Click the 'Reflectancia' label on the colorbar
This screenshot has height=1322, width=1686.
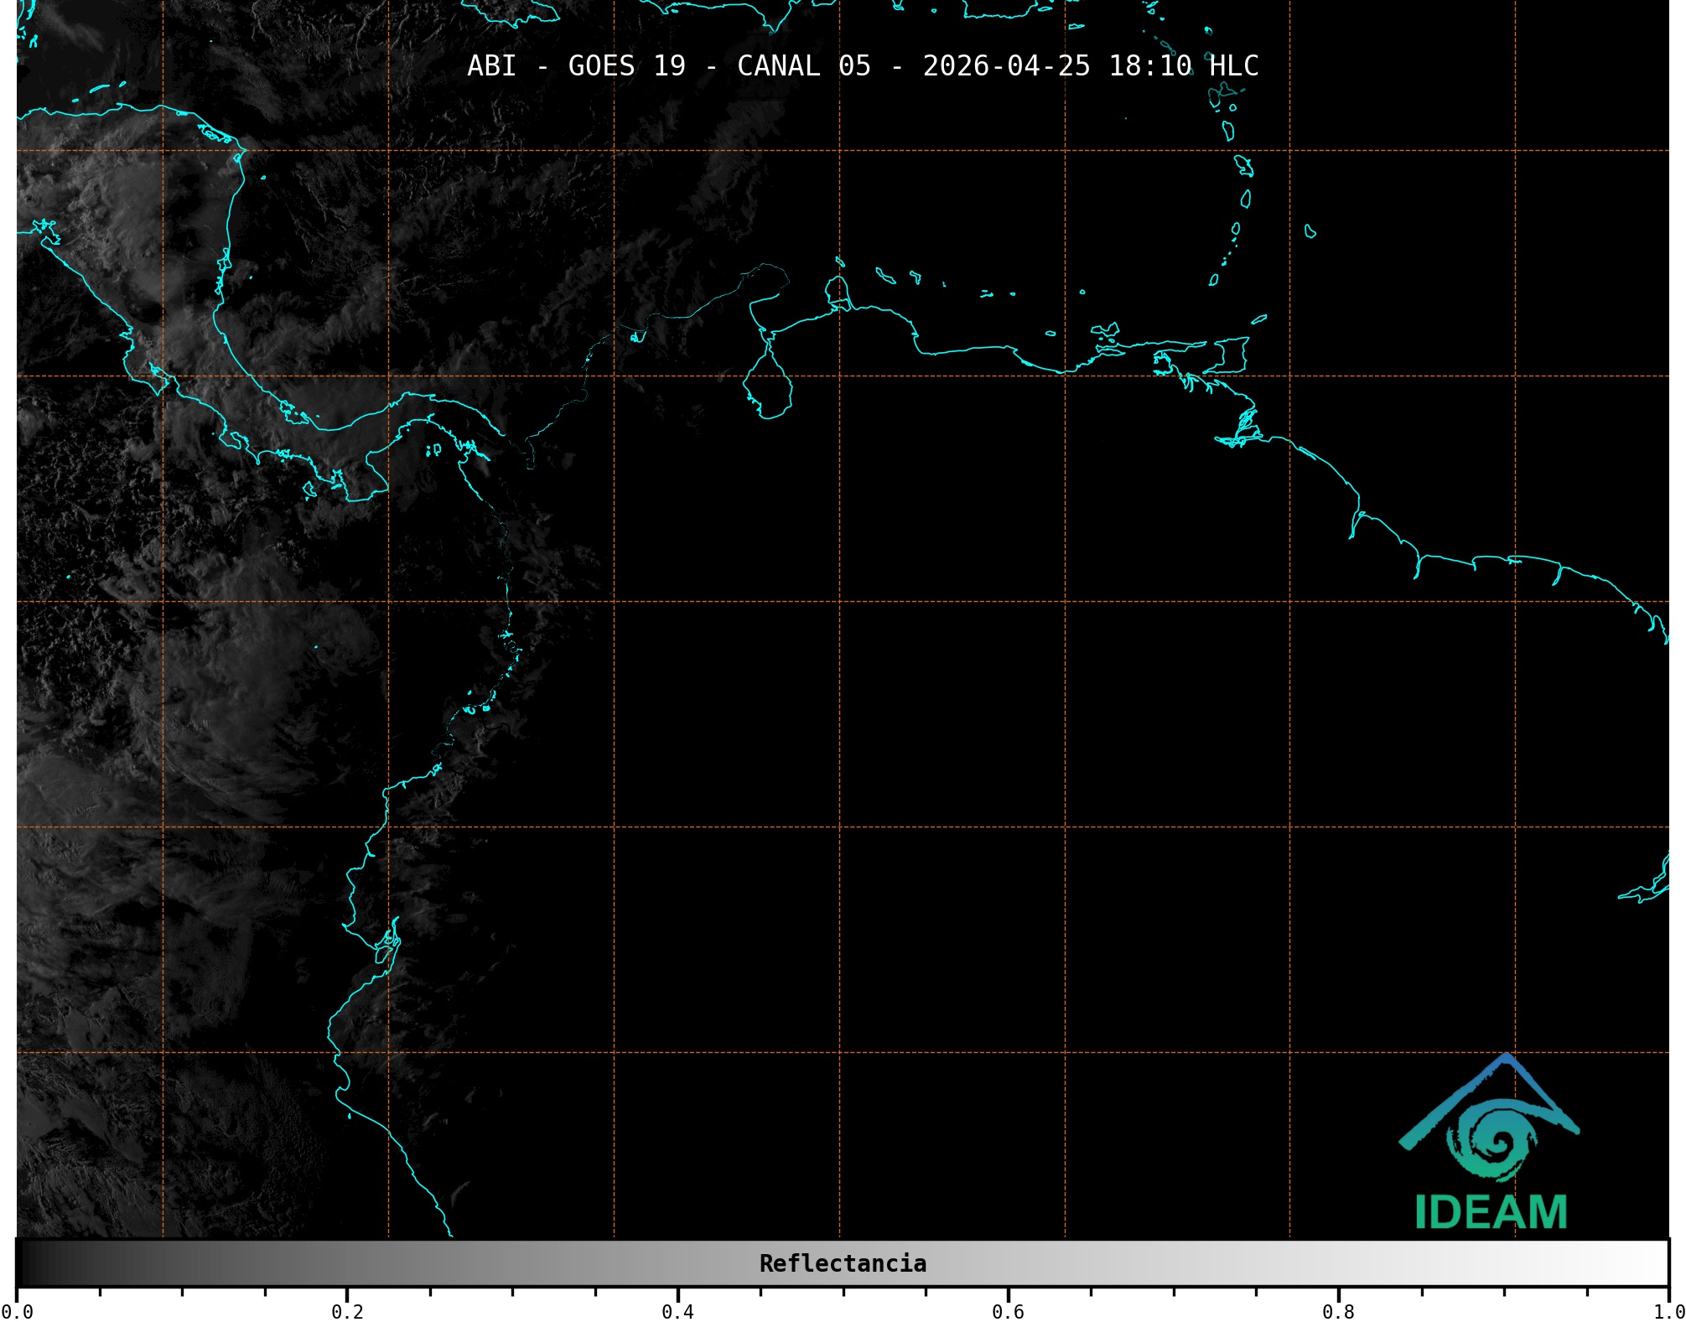click(843, 1263)
